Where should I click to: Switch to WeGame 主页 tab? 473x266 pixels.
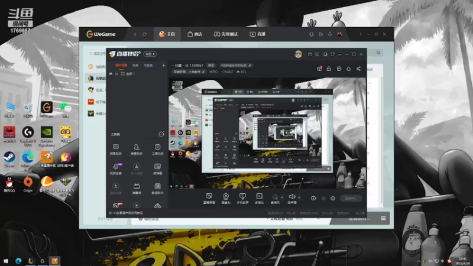[x=167, y=34]
